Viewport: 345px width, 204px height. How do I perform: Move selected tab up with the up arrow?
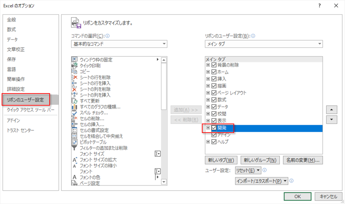[x=332, y=110]
